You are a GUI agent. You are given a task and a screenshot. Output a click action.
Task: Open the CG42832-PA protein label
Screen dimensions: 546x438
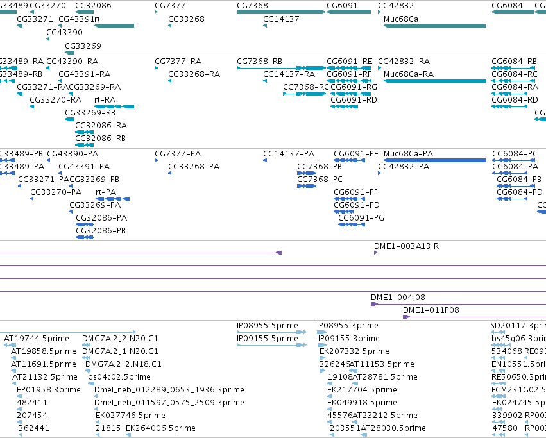[x=404, y=167]
